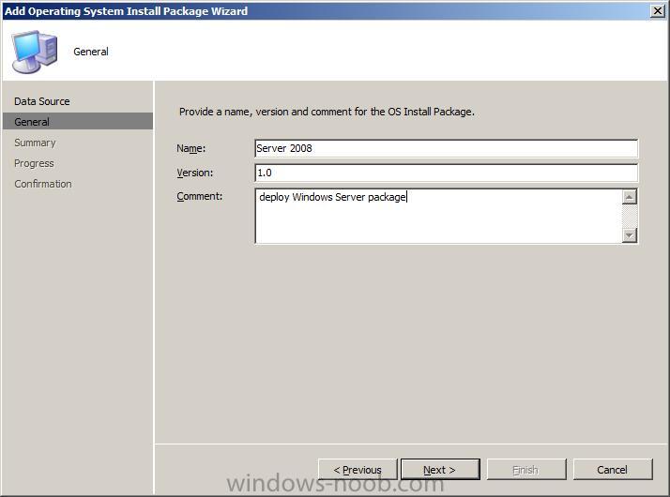Click the computer wizard icon in header

34,52
